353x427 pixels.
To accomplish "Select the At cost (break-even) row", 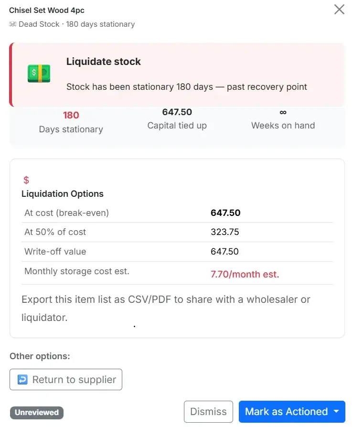I will click(x=177, y=213).
